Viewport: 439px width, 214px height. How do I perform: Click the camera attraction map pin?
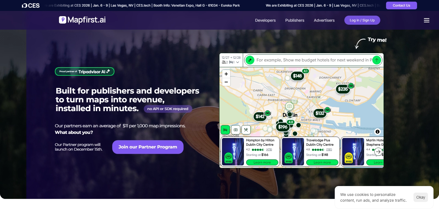289,106
